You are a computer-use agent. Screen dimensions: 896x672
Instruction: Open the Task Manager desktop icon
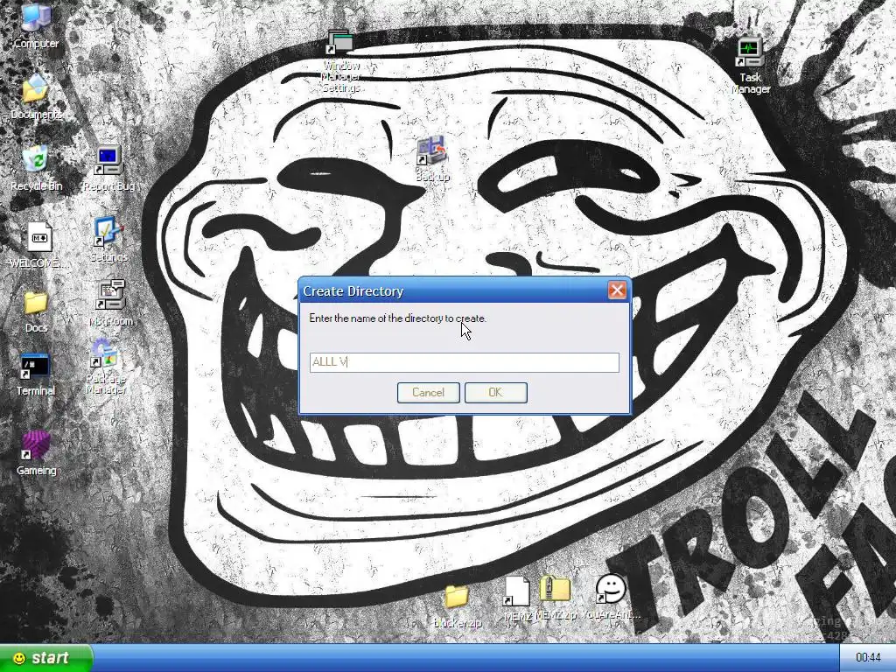tap(750, 66)
